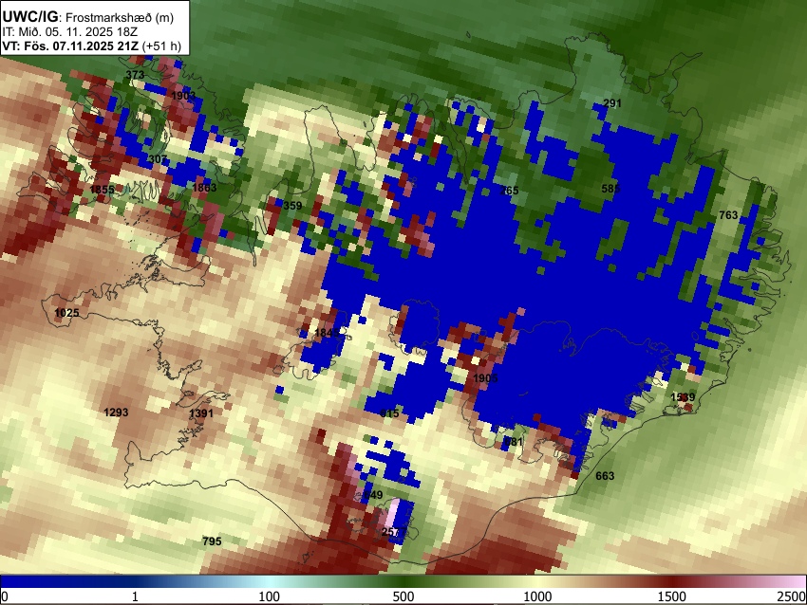The height and width of the screenshot is (605, 807).
Task: Click the map value 291
Action: coord(612,103)
